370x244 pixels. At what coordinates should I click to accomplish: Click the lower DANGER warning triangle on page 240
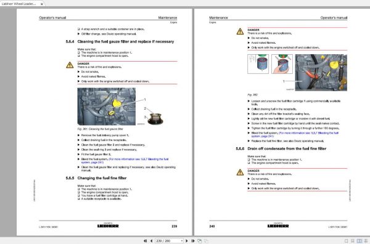coord(240,172)
